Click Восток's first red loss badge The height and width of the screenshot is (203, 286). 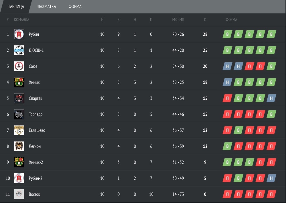[227, 194]
